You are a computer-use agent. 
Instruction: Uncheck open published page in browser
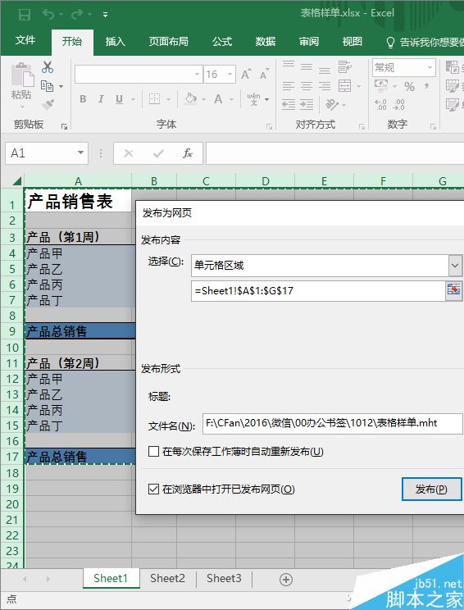click(153, 489)
